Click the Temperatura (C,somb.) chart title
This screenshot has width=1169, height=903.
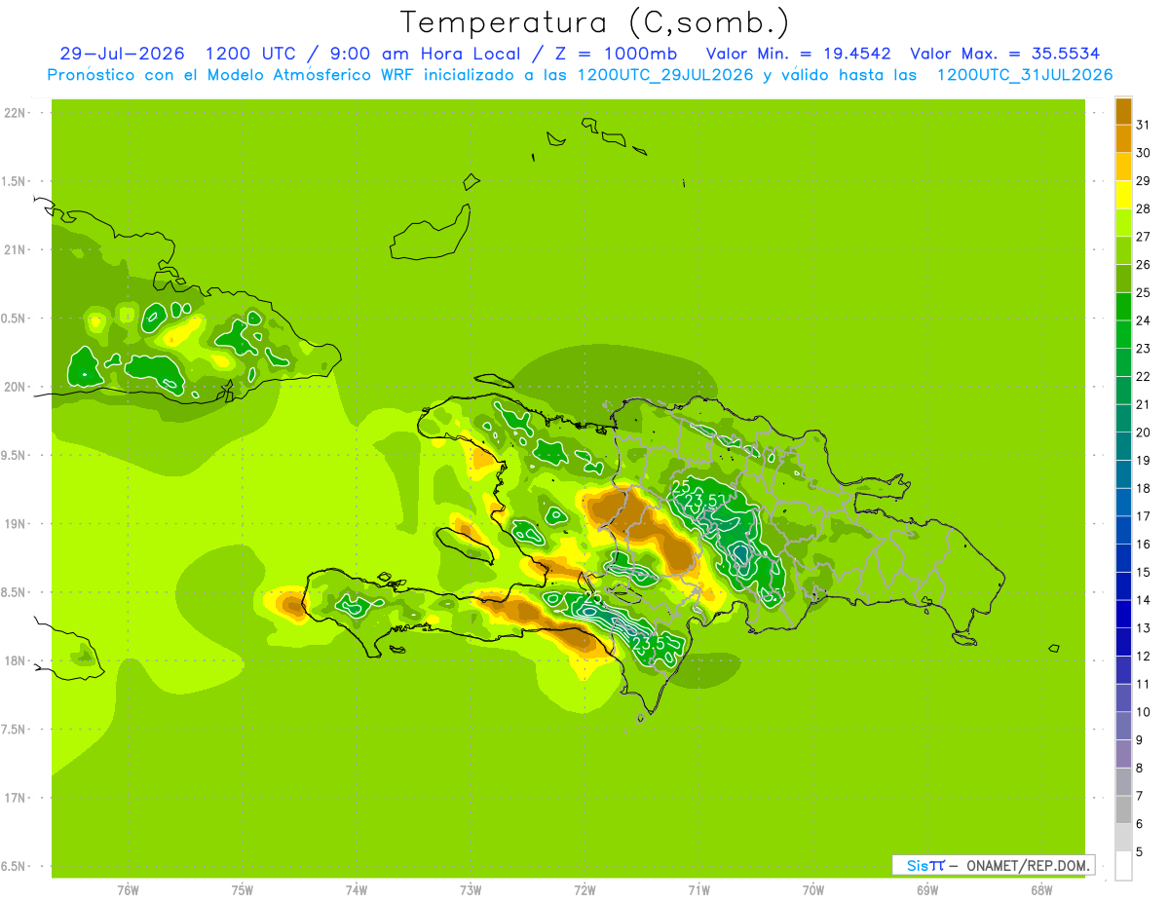pyautogui.click(x=595, y=22)
